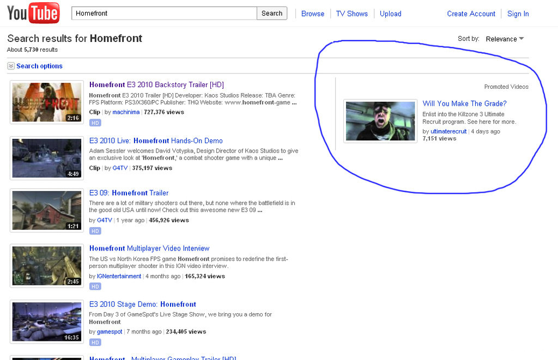
Task: Open the E3 2010 Live Hands-On Demo thumbnail
Action: (x=47, y=158)
